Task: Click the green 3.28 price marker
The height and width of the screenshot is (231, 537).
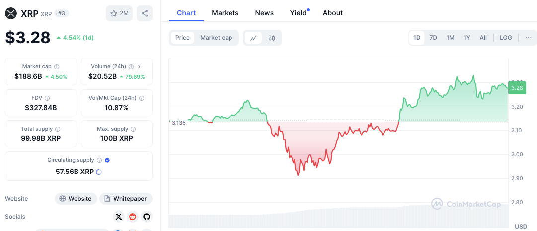Action: pos(517,88)
